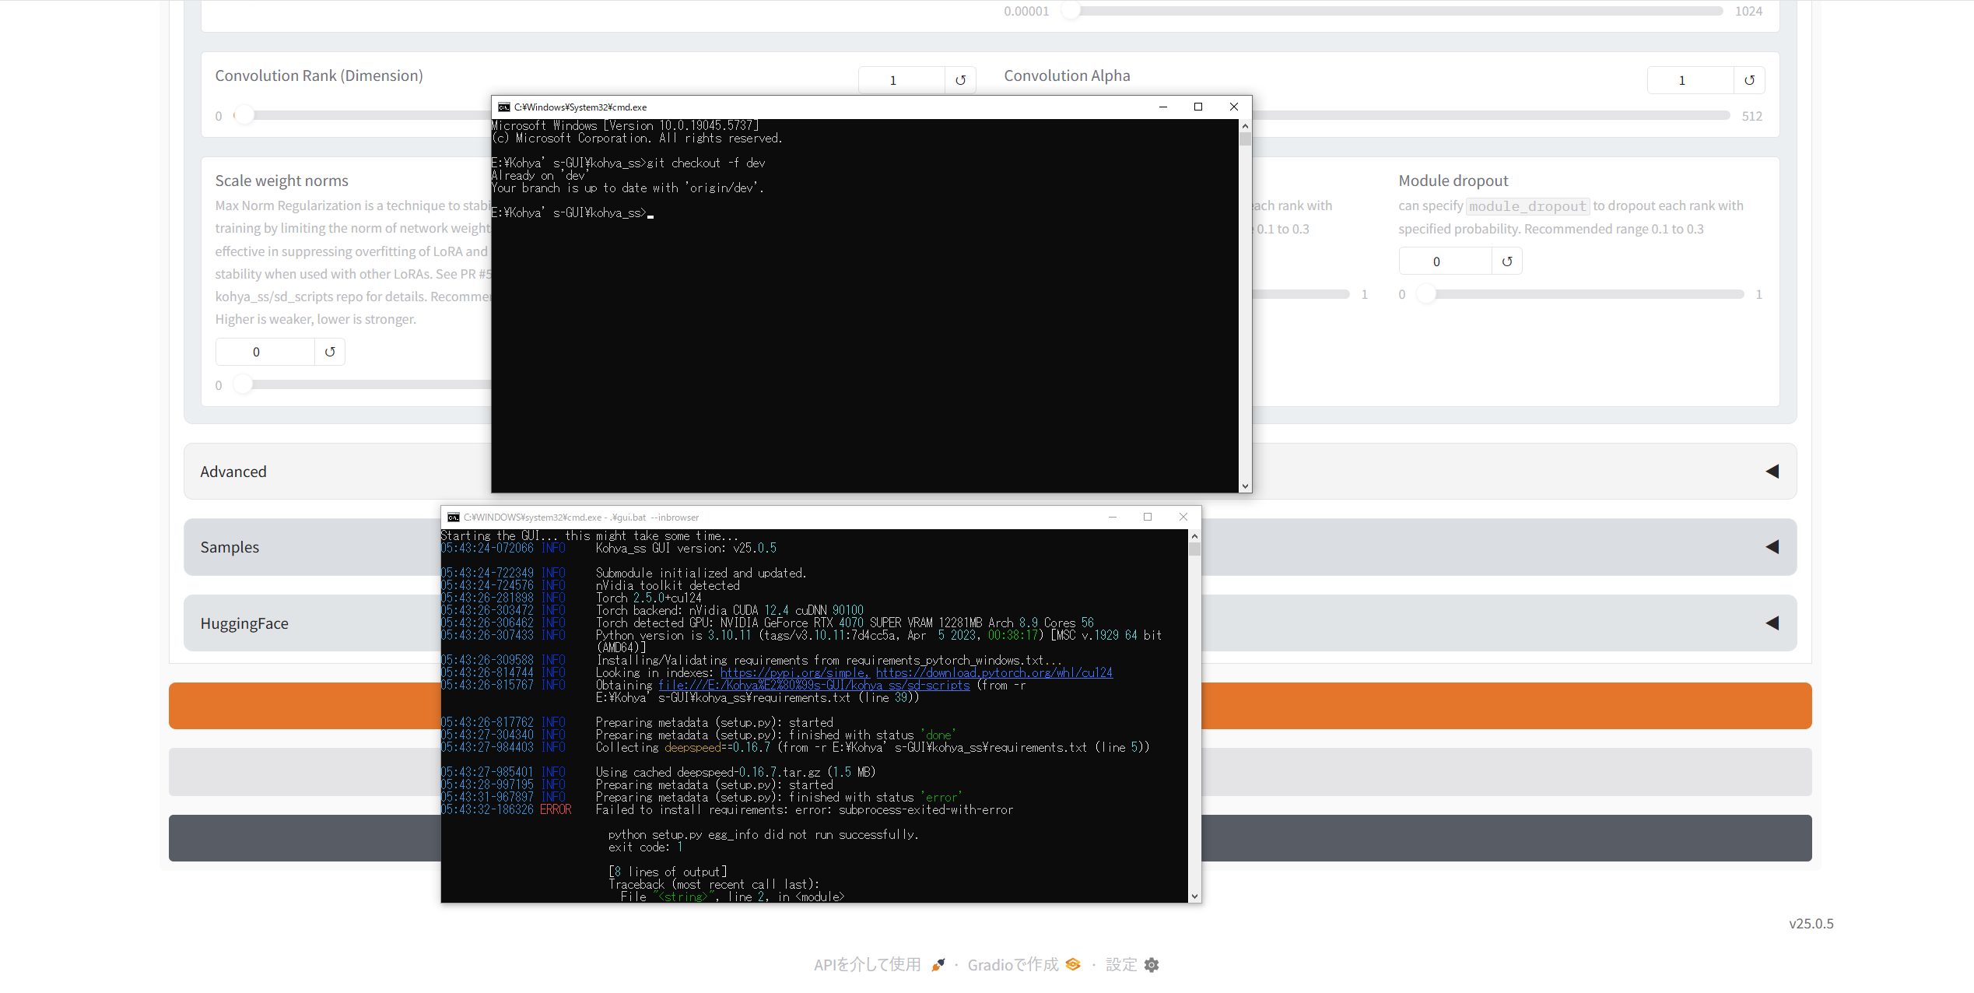Click upper cmd window title bar text

580,107
